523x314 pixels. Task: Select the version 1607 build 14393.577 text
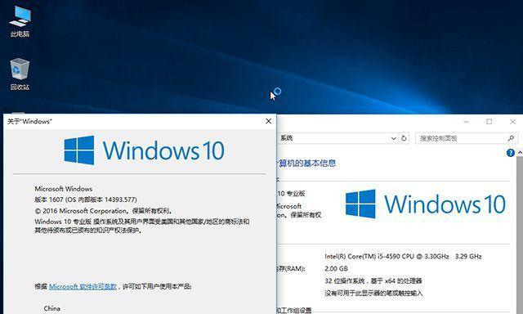pos(86,200)
